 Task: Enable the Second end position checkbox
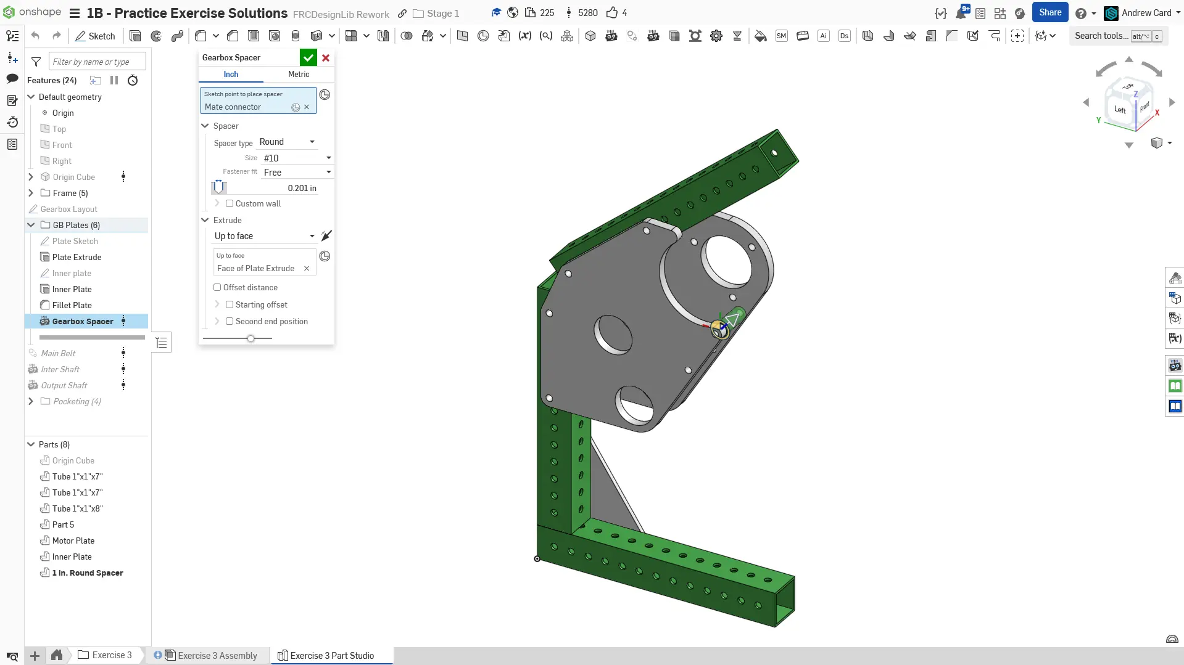[x=230, y=322]
